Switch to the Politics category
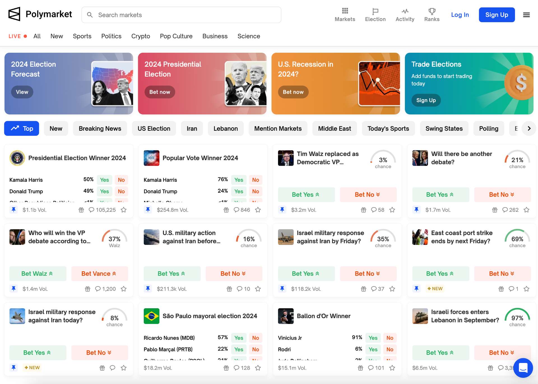This screenshot has height=384, width=538. 111,36
